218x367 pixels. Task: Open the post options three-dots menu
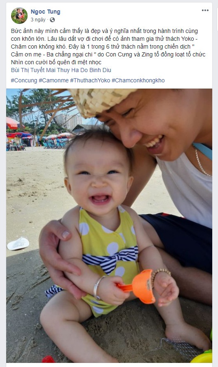[205, 10]
